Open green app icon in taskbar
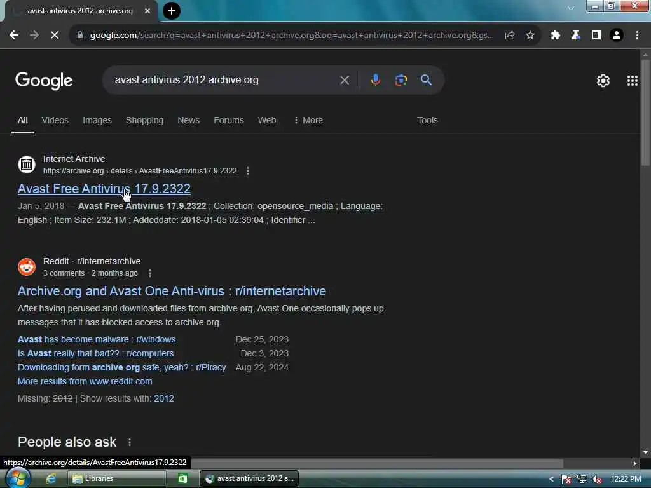651x488 pixels. point(182,478)
